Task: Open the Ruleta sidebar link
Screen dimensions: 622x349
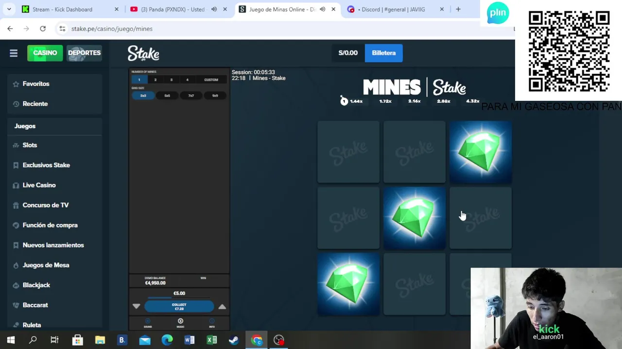Action: coord(32,325)
